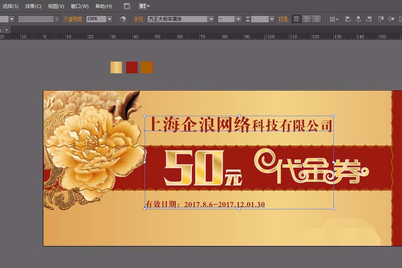Expand the opacity percentage dropdown arrow
402x268 pixels.
[110, 19]
